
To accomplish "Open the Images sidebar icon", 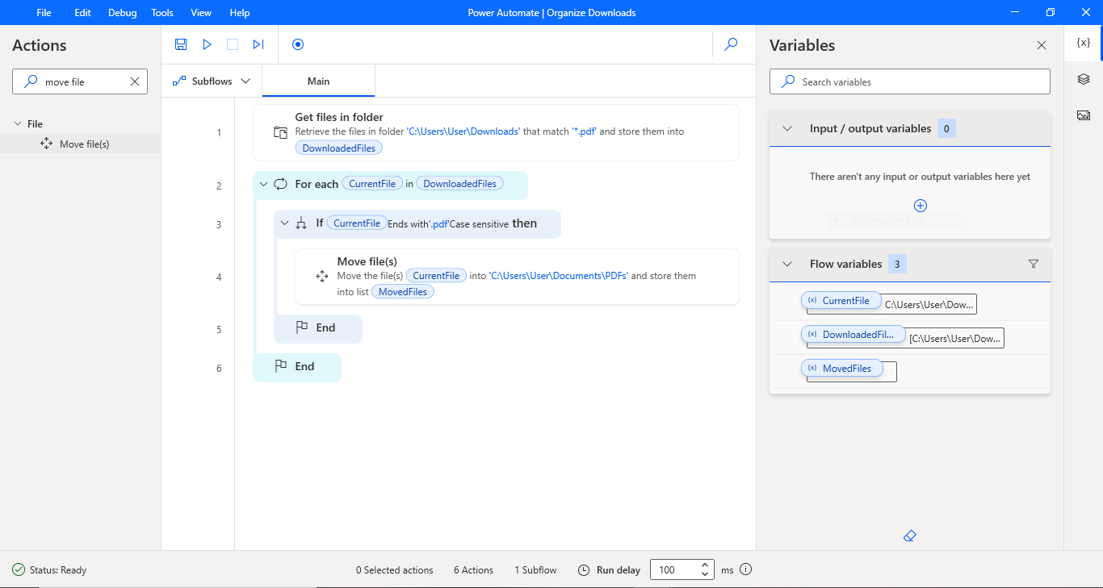I will [1084, 115].
